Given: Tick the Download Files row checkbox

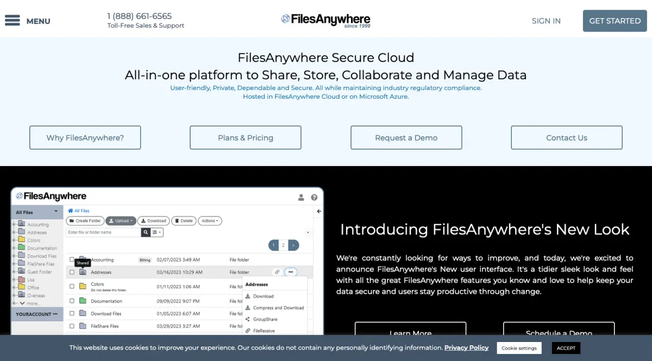Looking at the screenshot, I should point(72,313).
